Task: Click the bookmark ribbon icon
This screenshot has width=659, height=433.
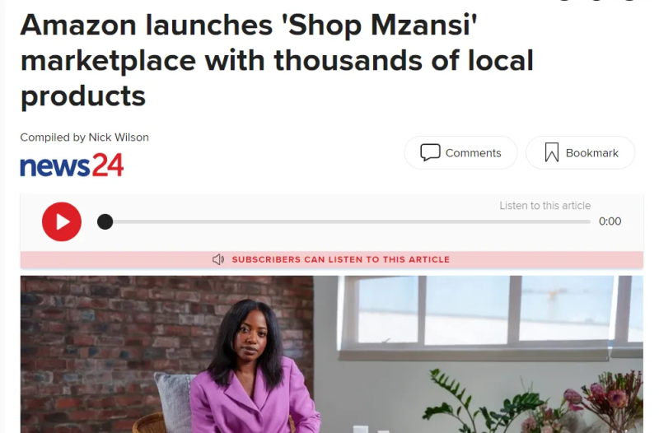Action: [x=552, y=152]
